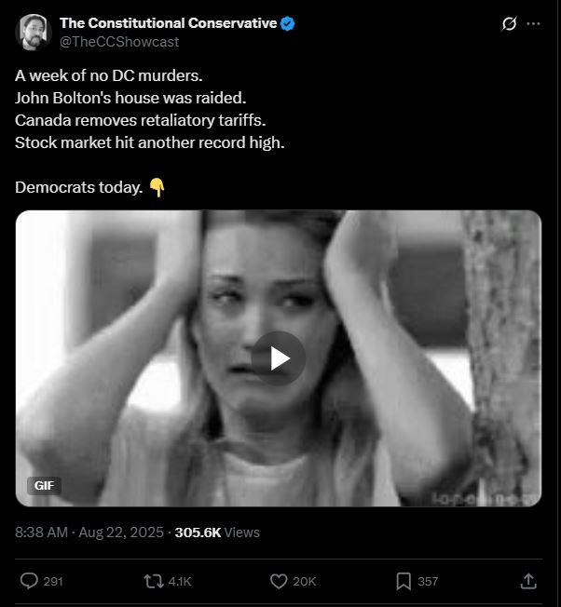Repost the post using the arrows icon
This screenshot has height=607, width=561.
click(154, 581)
